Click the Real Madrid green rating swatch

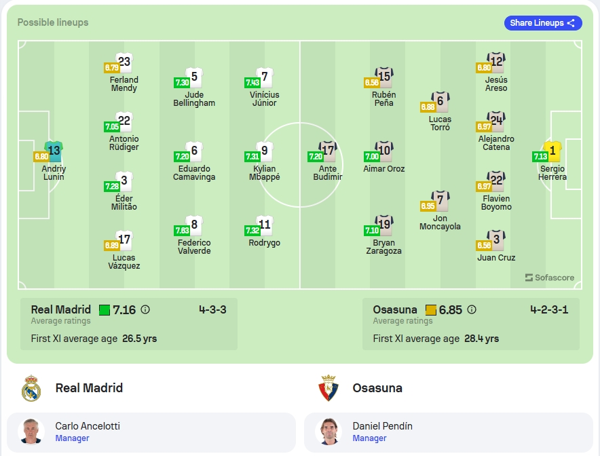[x=105, y=310]
